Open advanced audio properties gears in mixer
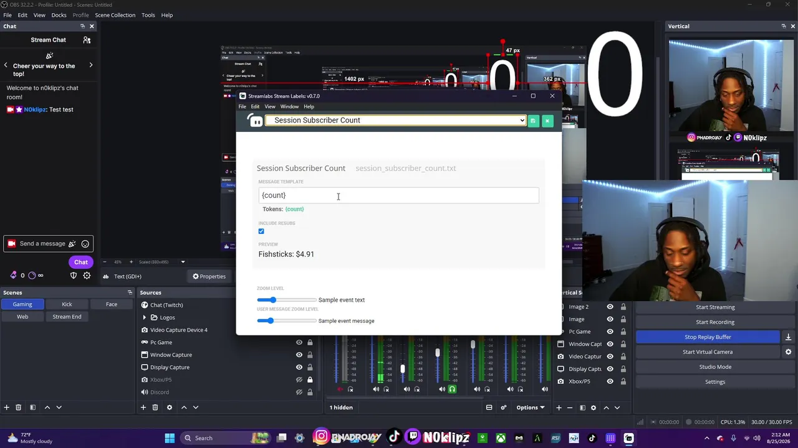Image resolution: width=798 pixels, height=448 pixels. (x=504, y=408)
